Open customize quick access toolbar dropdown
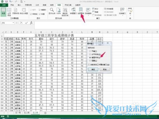 coord(24,2)
